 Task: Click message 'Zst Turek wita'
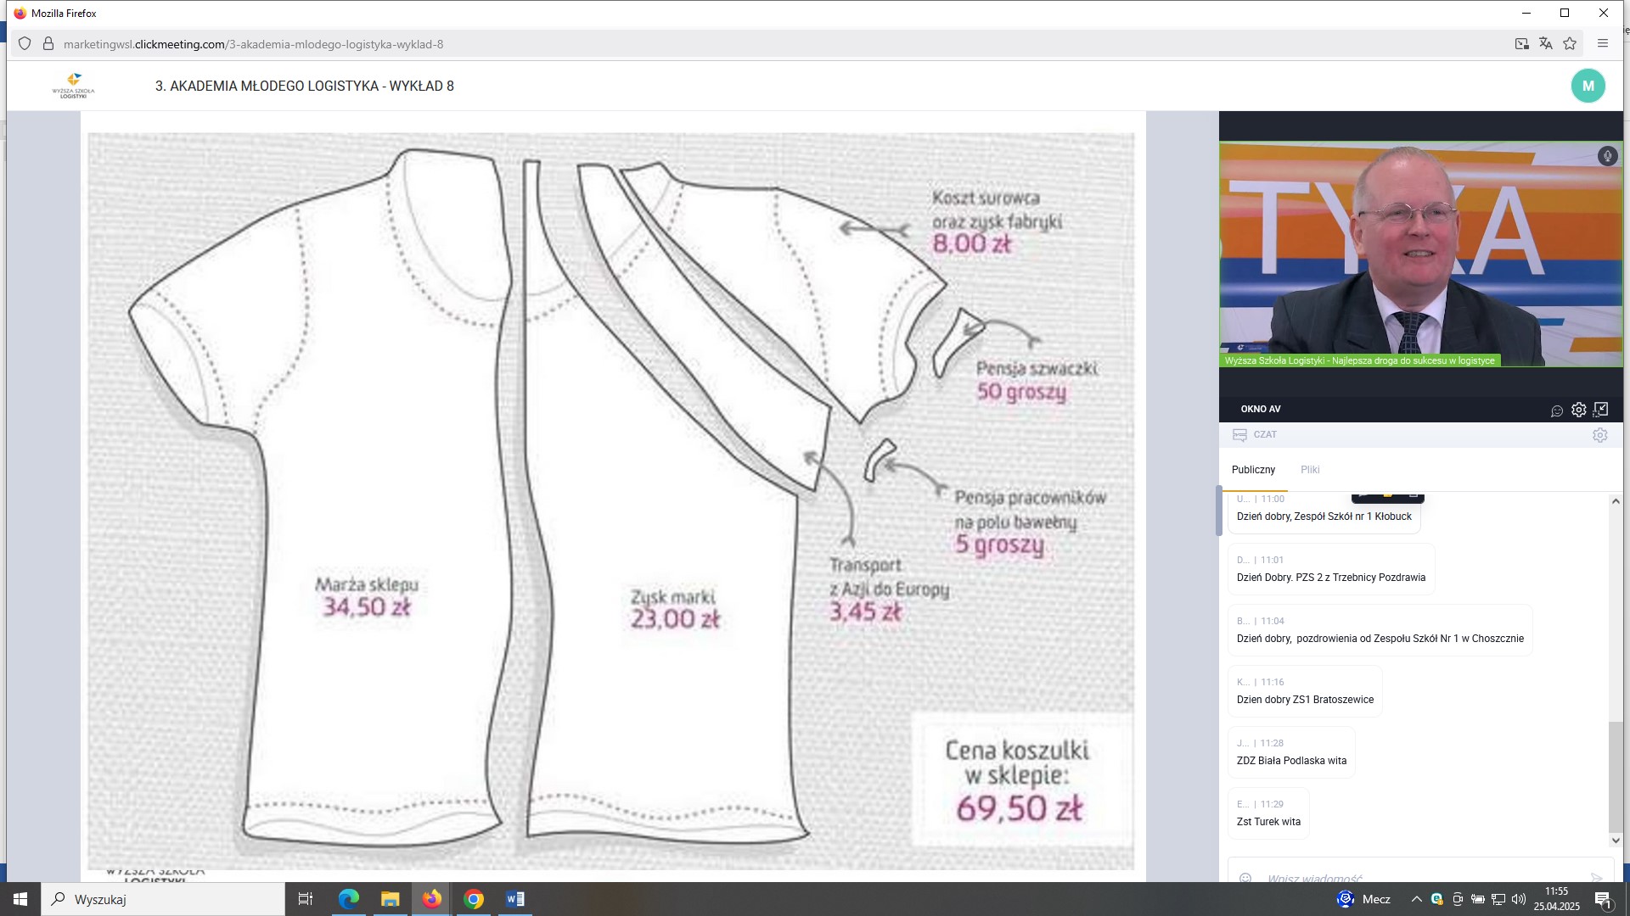click(x=1268, y=822)
